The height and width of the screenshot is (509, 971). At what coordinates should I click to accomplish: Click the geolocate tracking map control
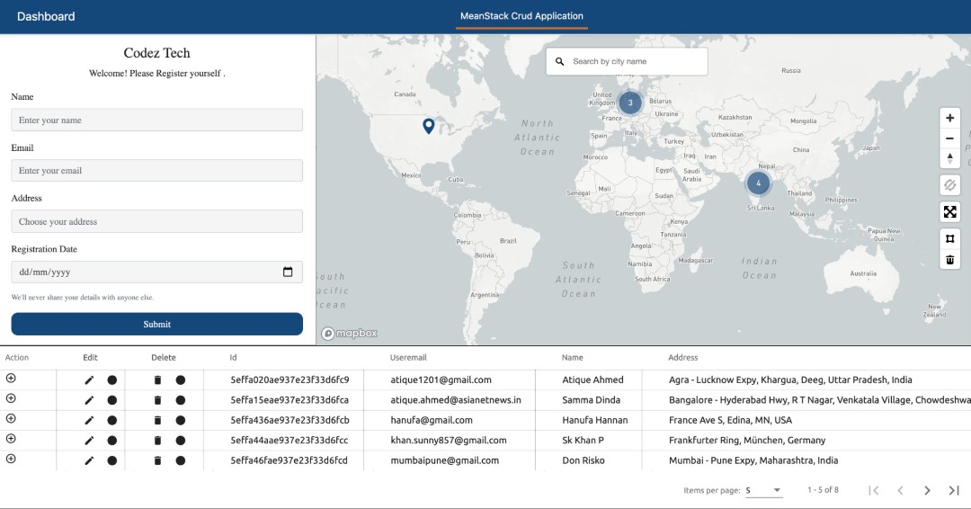(x=949, y=185)
